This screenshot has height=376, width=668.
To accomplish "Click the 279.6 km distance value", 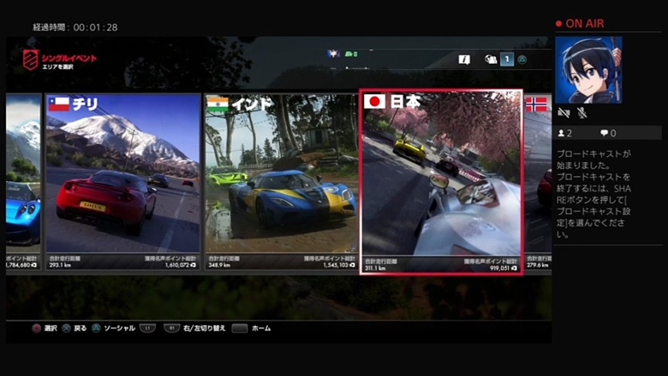I will coord(538,265).
